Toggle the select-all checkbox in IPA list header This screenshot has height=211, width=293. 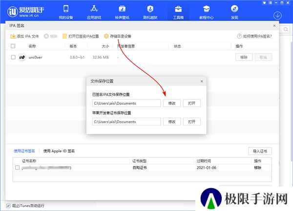[x=13, y=46]
